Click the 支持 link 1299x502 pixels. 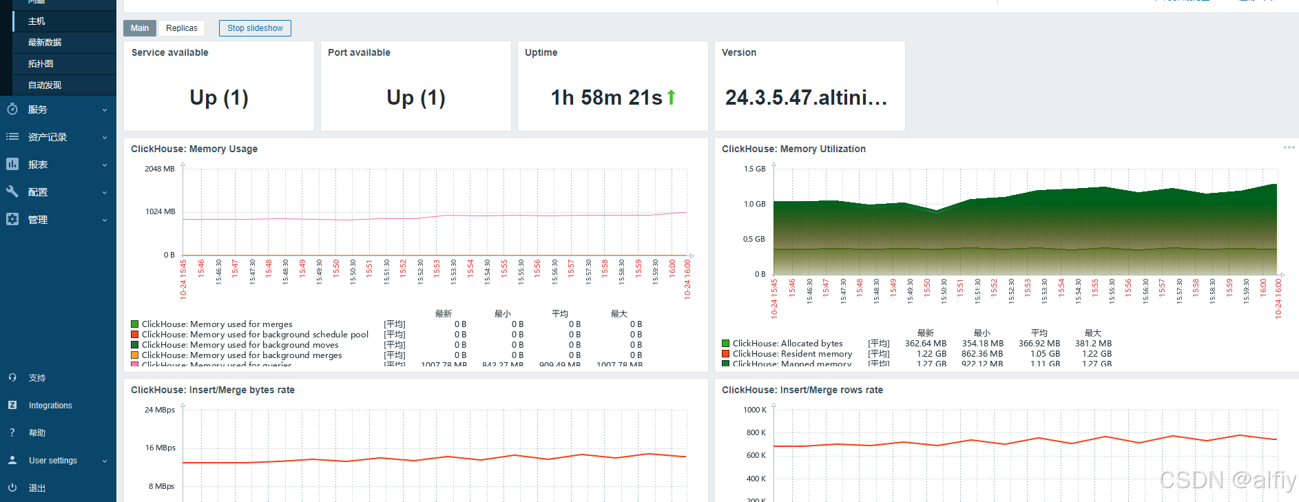pos(37,378)
